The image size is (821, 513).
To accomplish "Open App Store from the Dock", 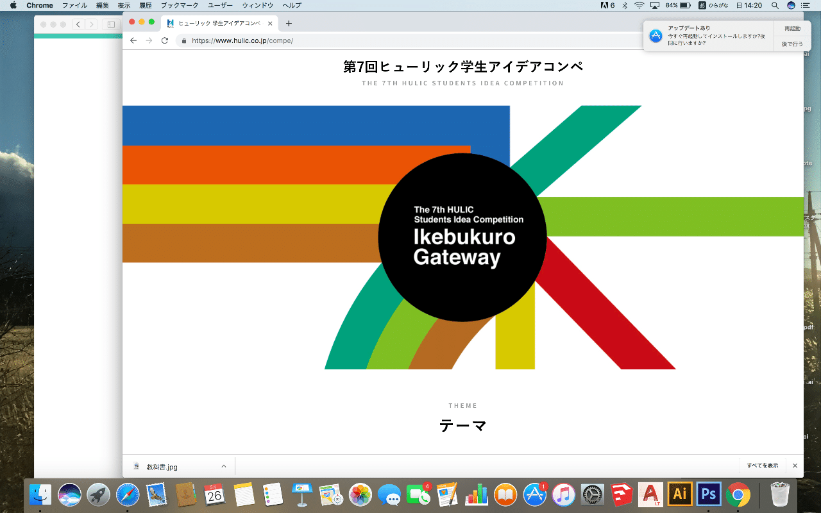I will [534, 494].
